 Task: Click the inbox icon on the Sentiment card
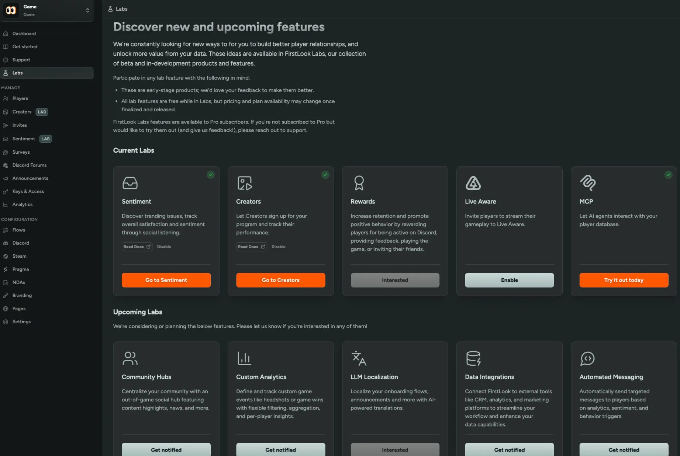pyautogui.click(x=130, y=183)
